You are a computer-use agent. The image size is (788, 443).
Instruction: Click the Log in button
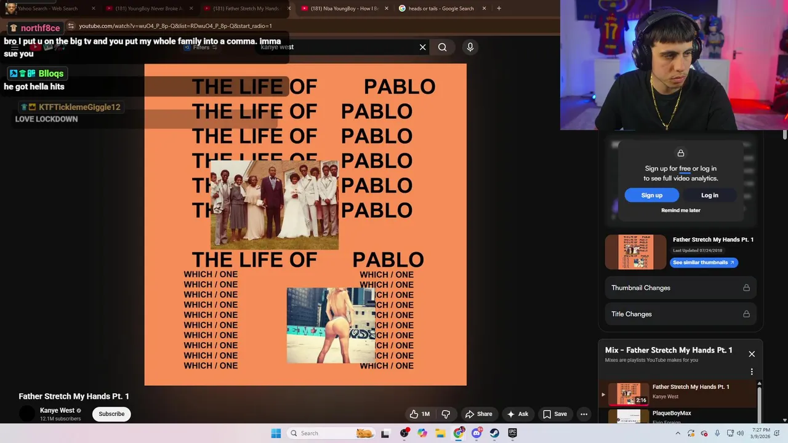pos(709,195)
